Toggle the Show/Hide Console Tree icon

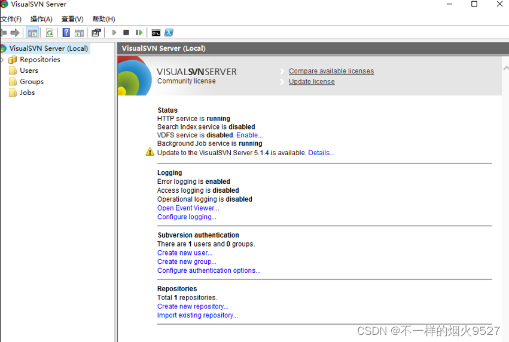33,33
